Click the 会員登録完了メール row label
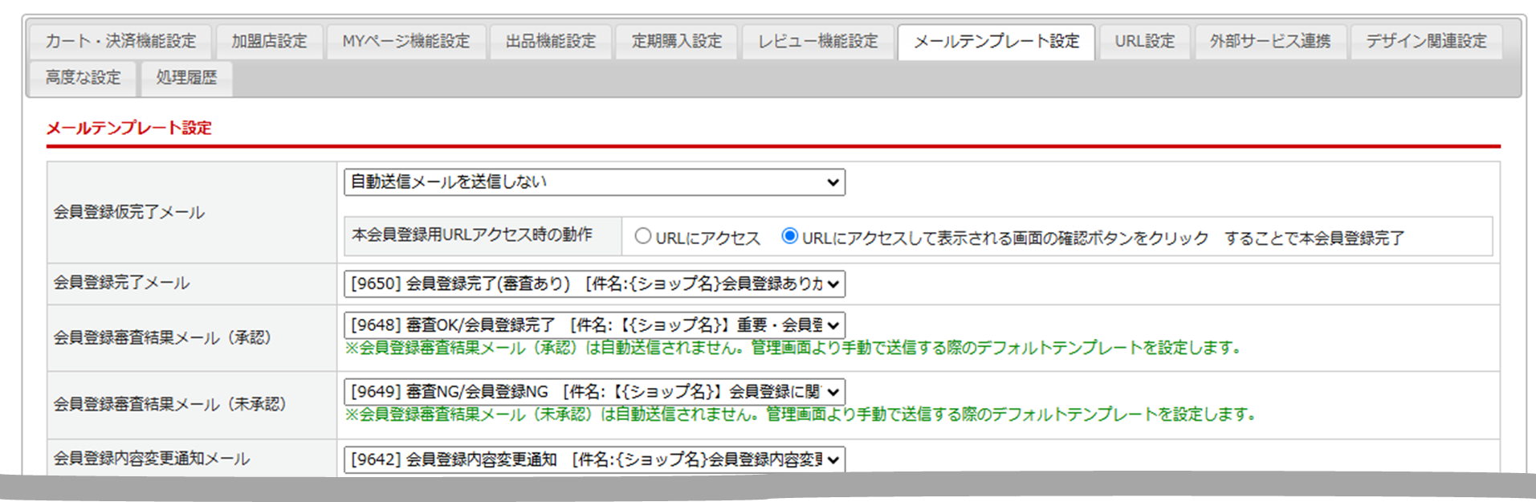The height and width of the screenshot is (502, 1536). point(121,283)
